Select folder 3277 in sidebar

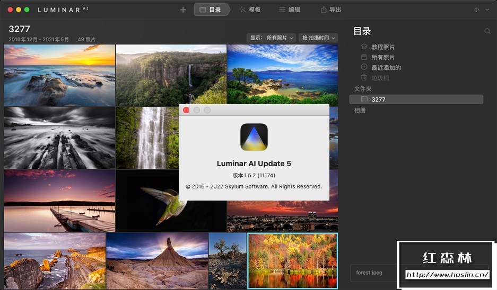pos(416,99)
